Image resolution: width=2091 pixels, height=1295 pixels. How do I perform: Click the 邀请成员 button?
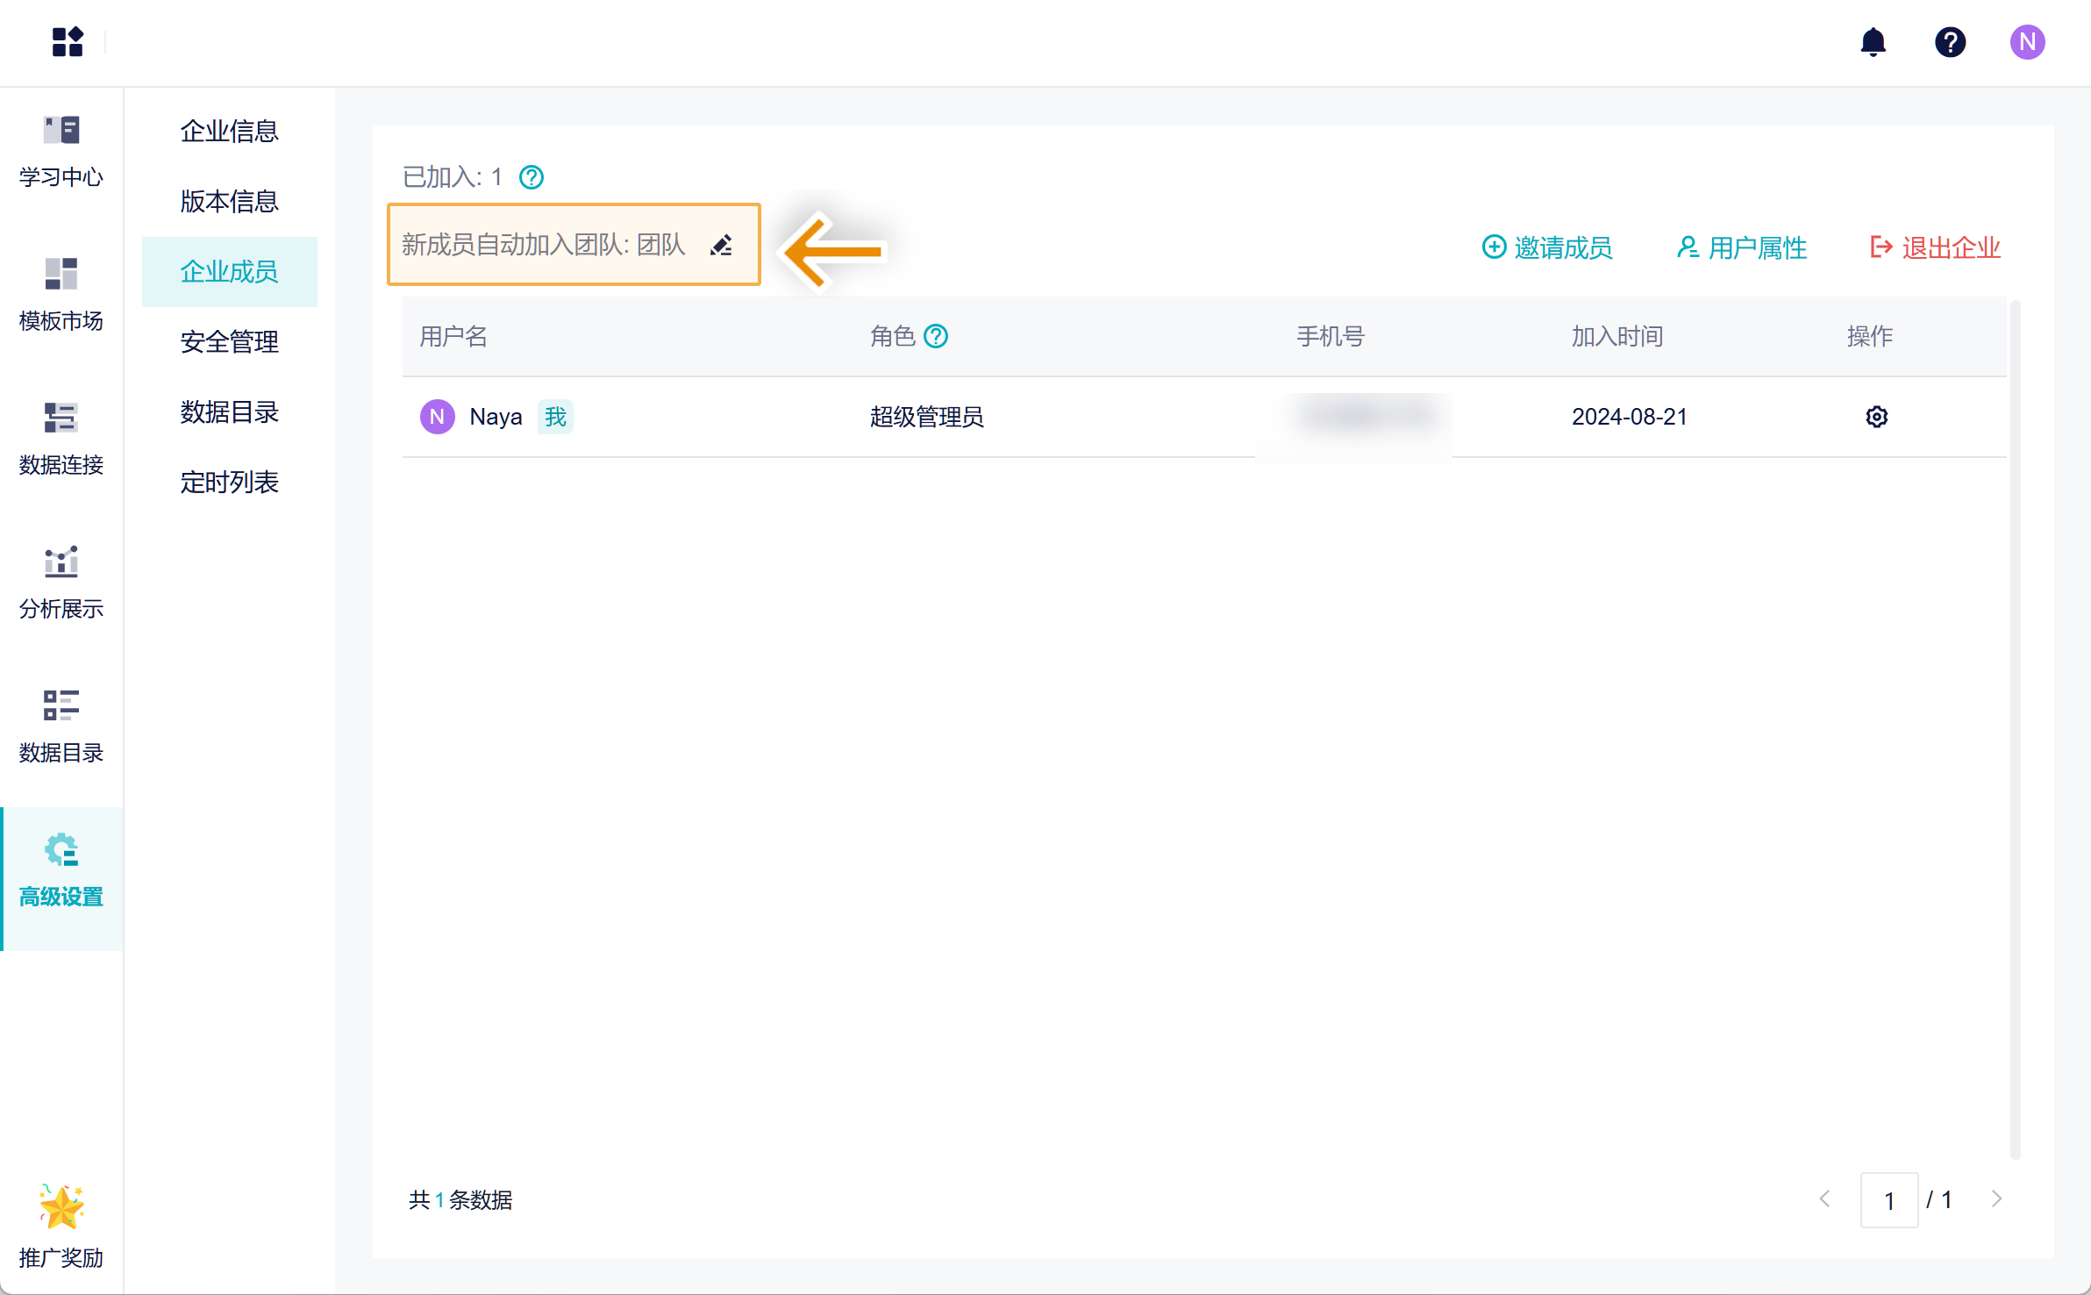click(1547, 247)
